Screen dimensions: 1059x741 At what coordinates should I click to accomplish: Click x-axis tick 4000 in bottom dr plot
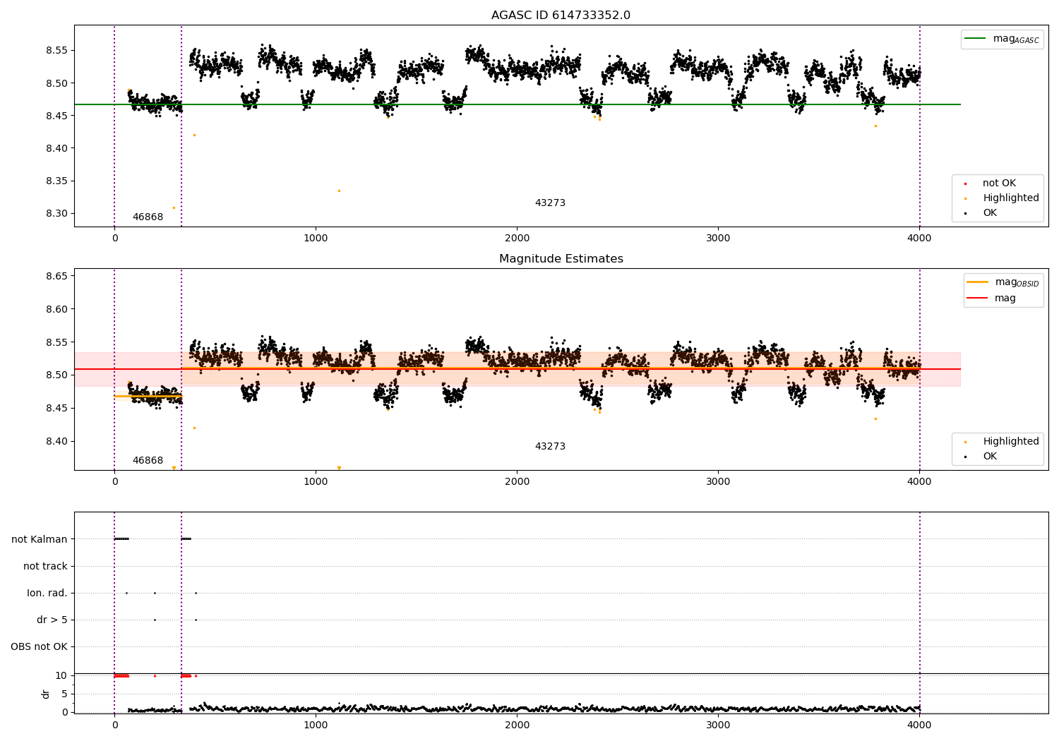coord(919,725)
